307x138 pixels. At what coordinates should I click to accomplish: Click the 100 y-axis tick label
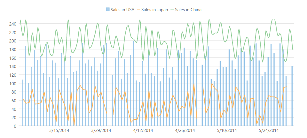click(12, 83)
